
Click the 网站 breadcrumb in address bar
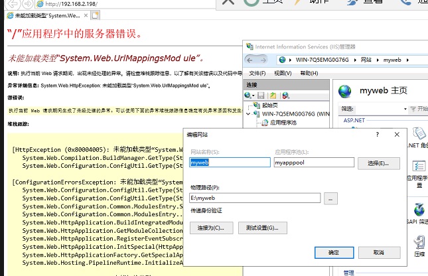[366, 60]
